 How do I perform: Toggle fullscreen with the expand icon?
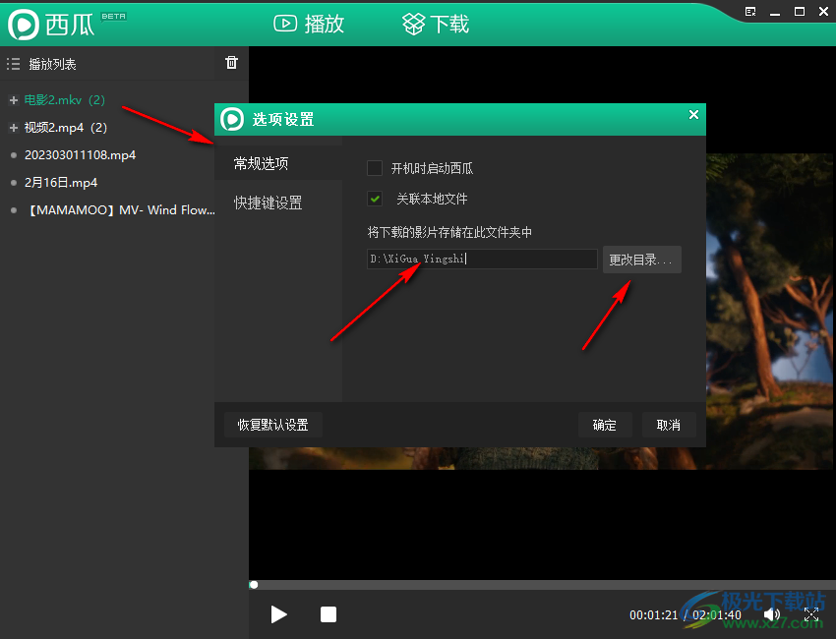click(x=811, y=615)
